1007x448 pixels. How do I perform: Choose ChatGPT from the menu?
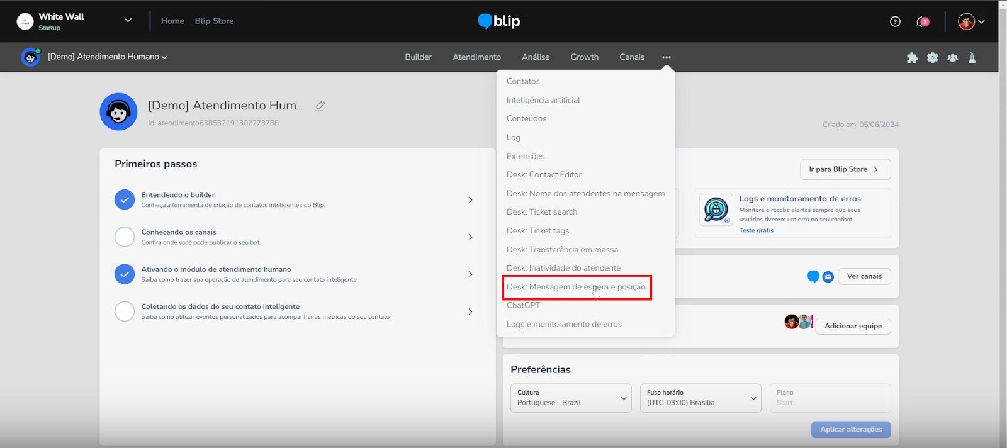tap(523, 305)
